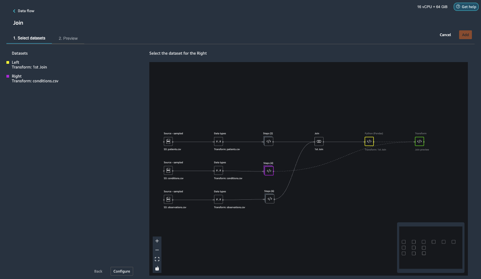Open the 1. Select datasets tab
This screenshot has width=481, height=279.
(x=29, y=38)
